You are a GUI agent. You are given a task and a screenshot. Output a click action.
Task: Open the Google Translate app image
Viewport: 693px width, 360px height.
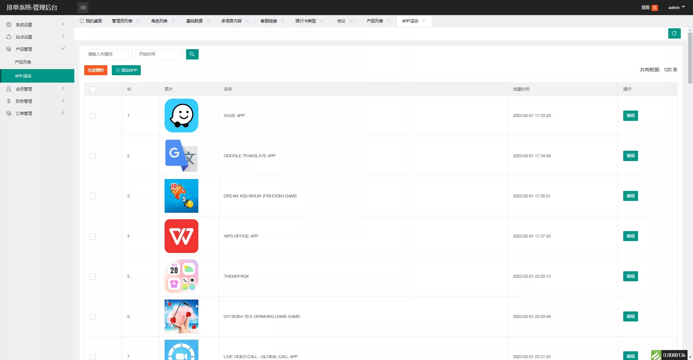[181, 156]
